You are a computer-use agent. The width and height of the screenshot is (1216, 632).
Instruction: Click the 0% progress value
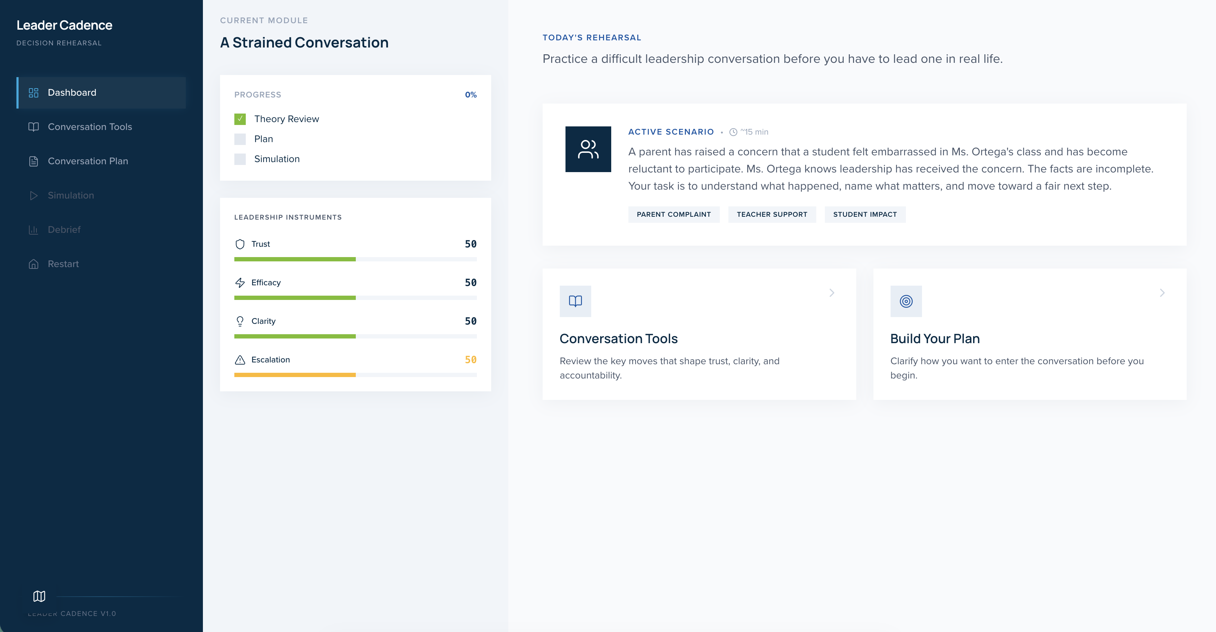tap(470, 95)
